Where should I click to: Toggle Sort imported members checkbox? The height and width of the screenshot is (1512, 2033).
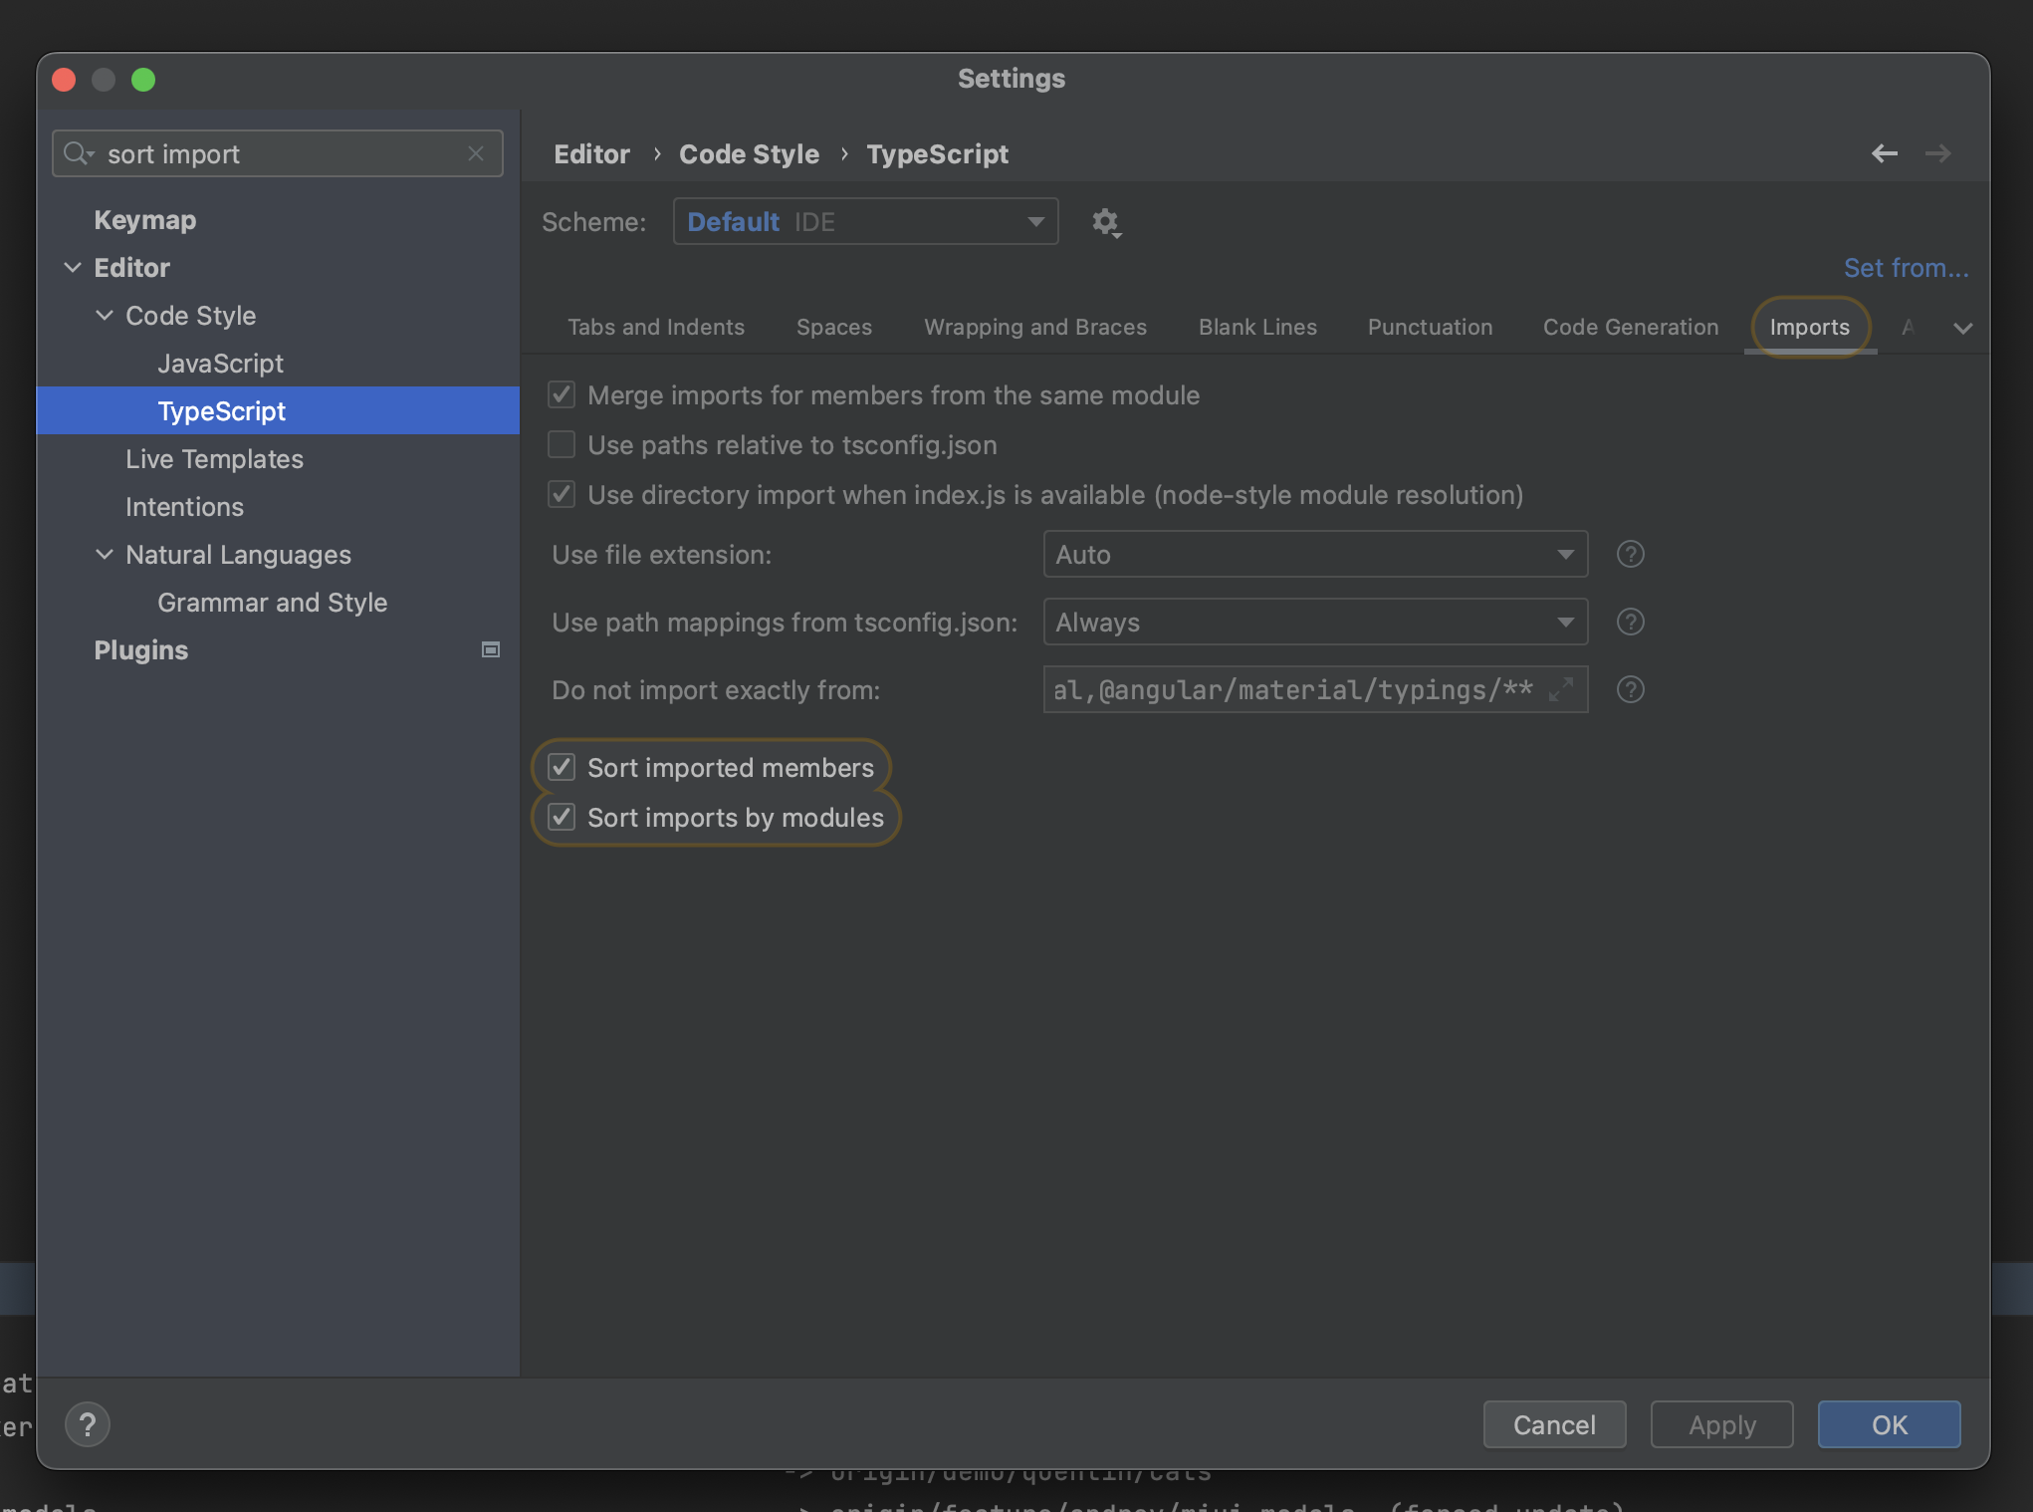click(562, 767)
